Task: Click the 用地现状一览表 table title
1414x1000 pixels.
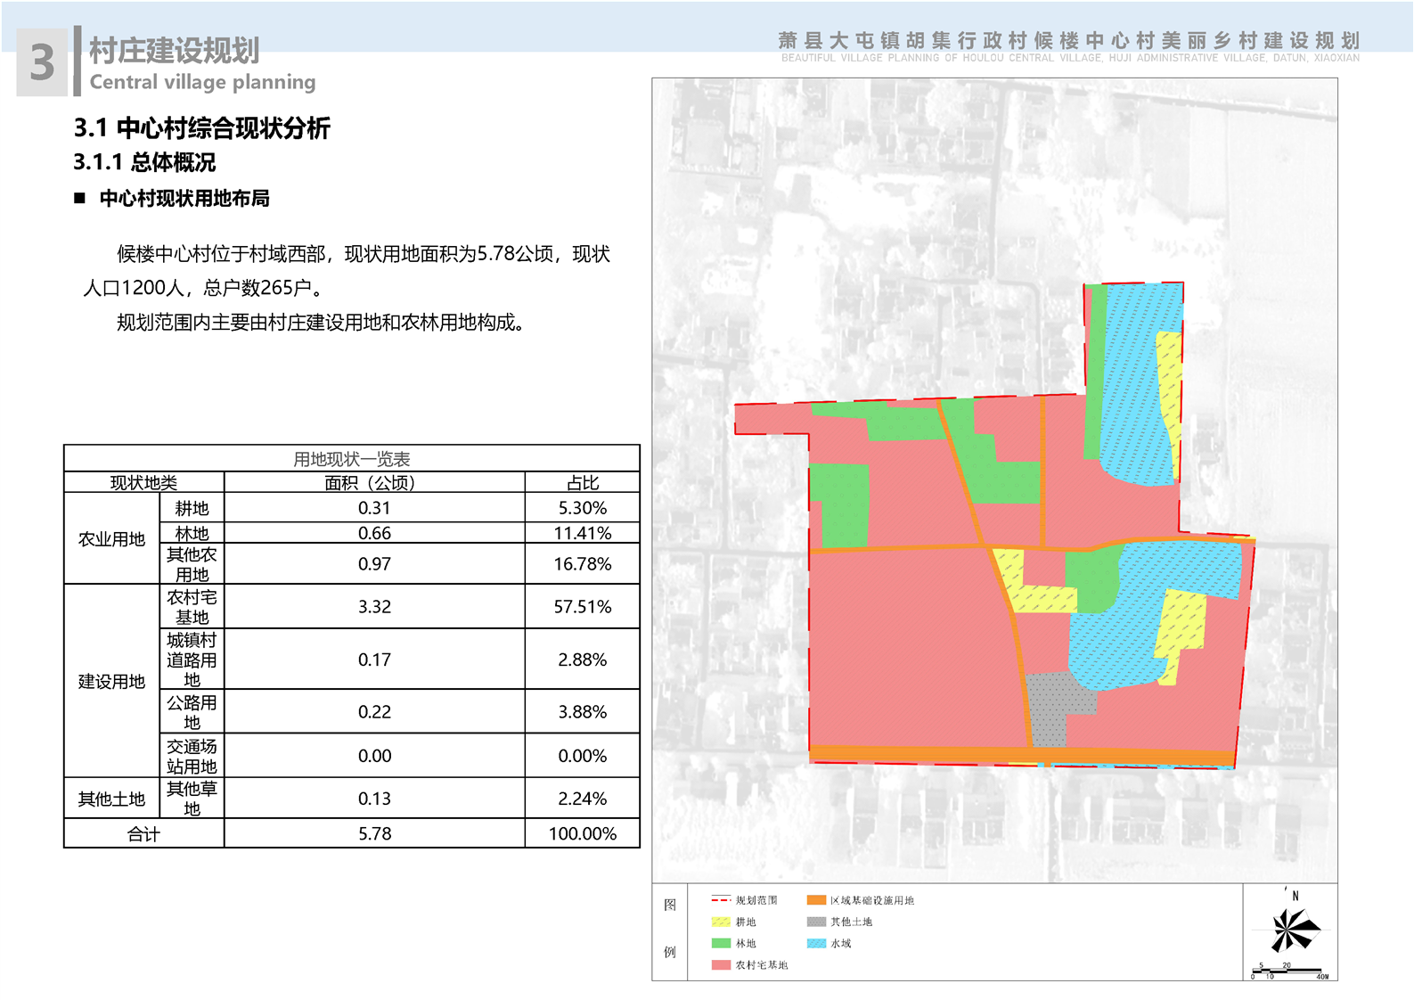Action: pyautogui.click(x=351, y=459)
